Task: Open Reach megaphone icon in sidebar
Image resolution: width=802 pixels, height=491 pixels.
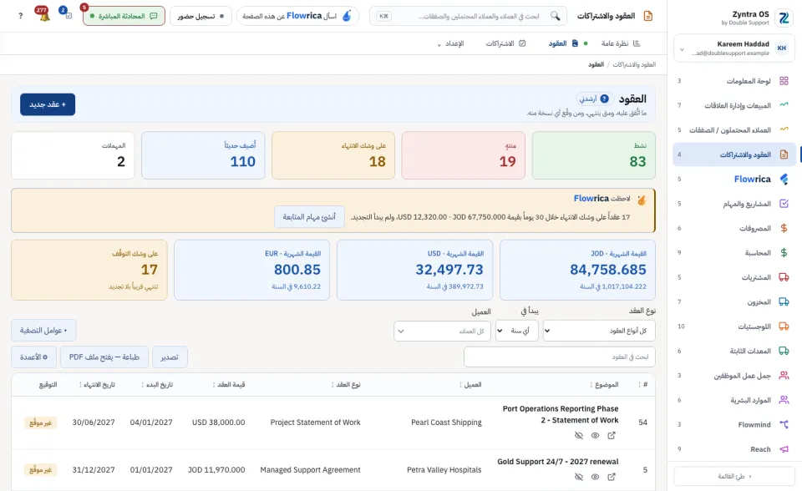Action: 784,449
